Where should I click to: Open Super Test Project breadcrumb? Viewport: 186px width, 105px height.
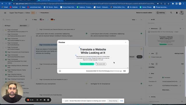[16, 13]
